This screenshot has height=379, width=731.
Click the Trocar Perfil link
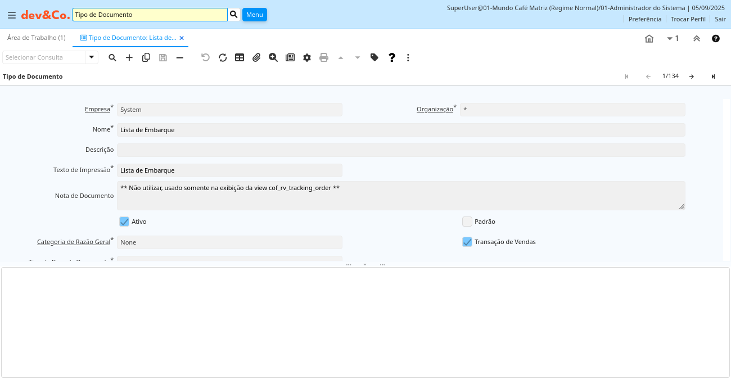(x=688, y=19)
